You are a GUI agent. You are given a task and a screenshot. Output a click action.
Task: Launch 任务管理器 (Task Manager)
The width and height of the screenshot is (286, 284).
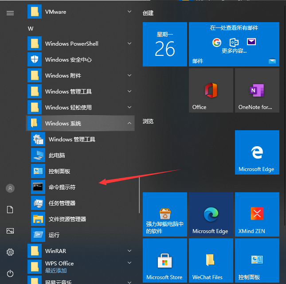(62, 203)
